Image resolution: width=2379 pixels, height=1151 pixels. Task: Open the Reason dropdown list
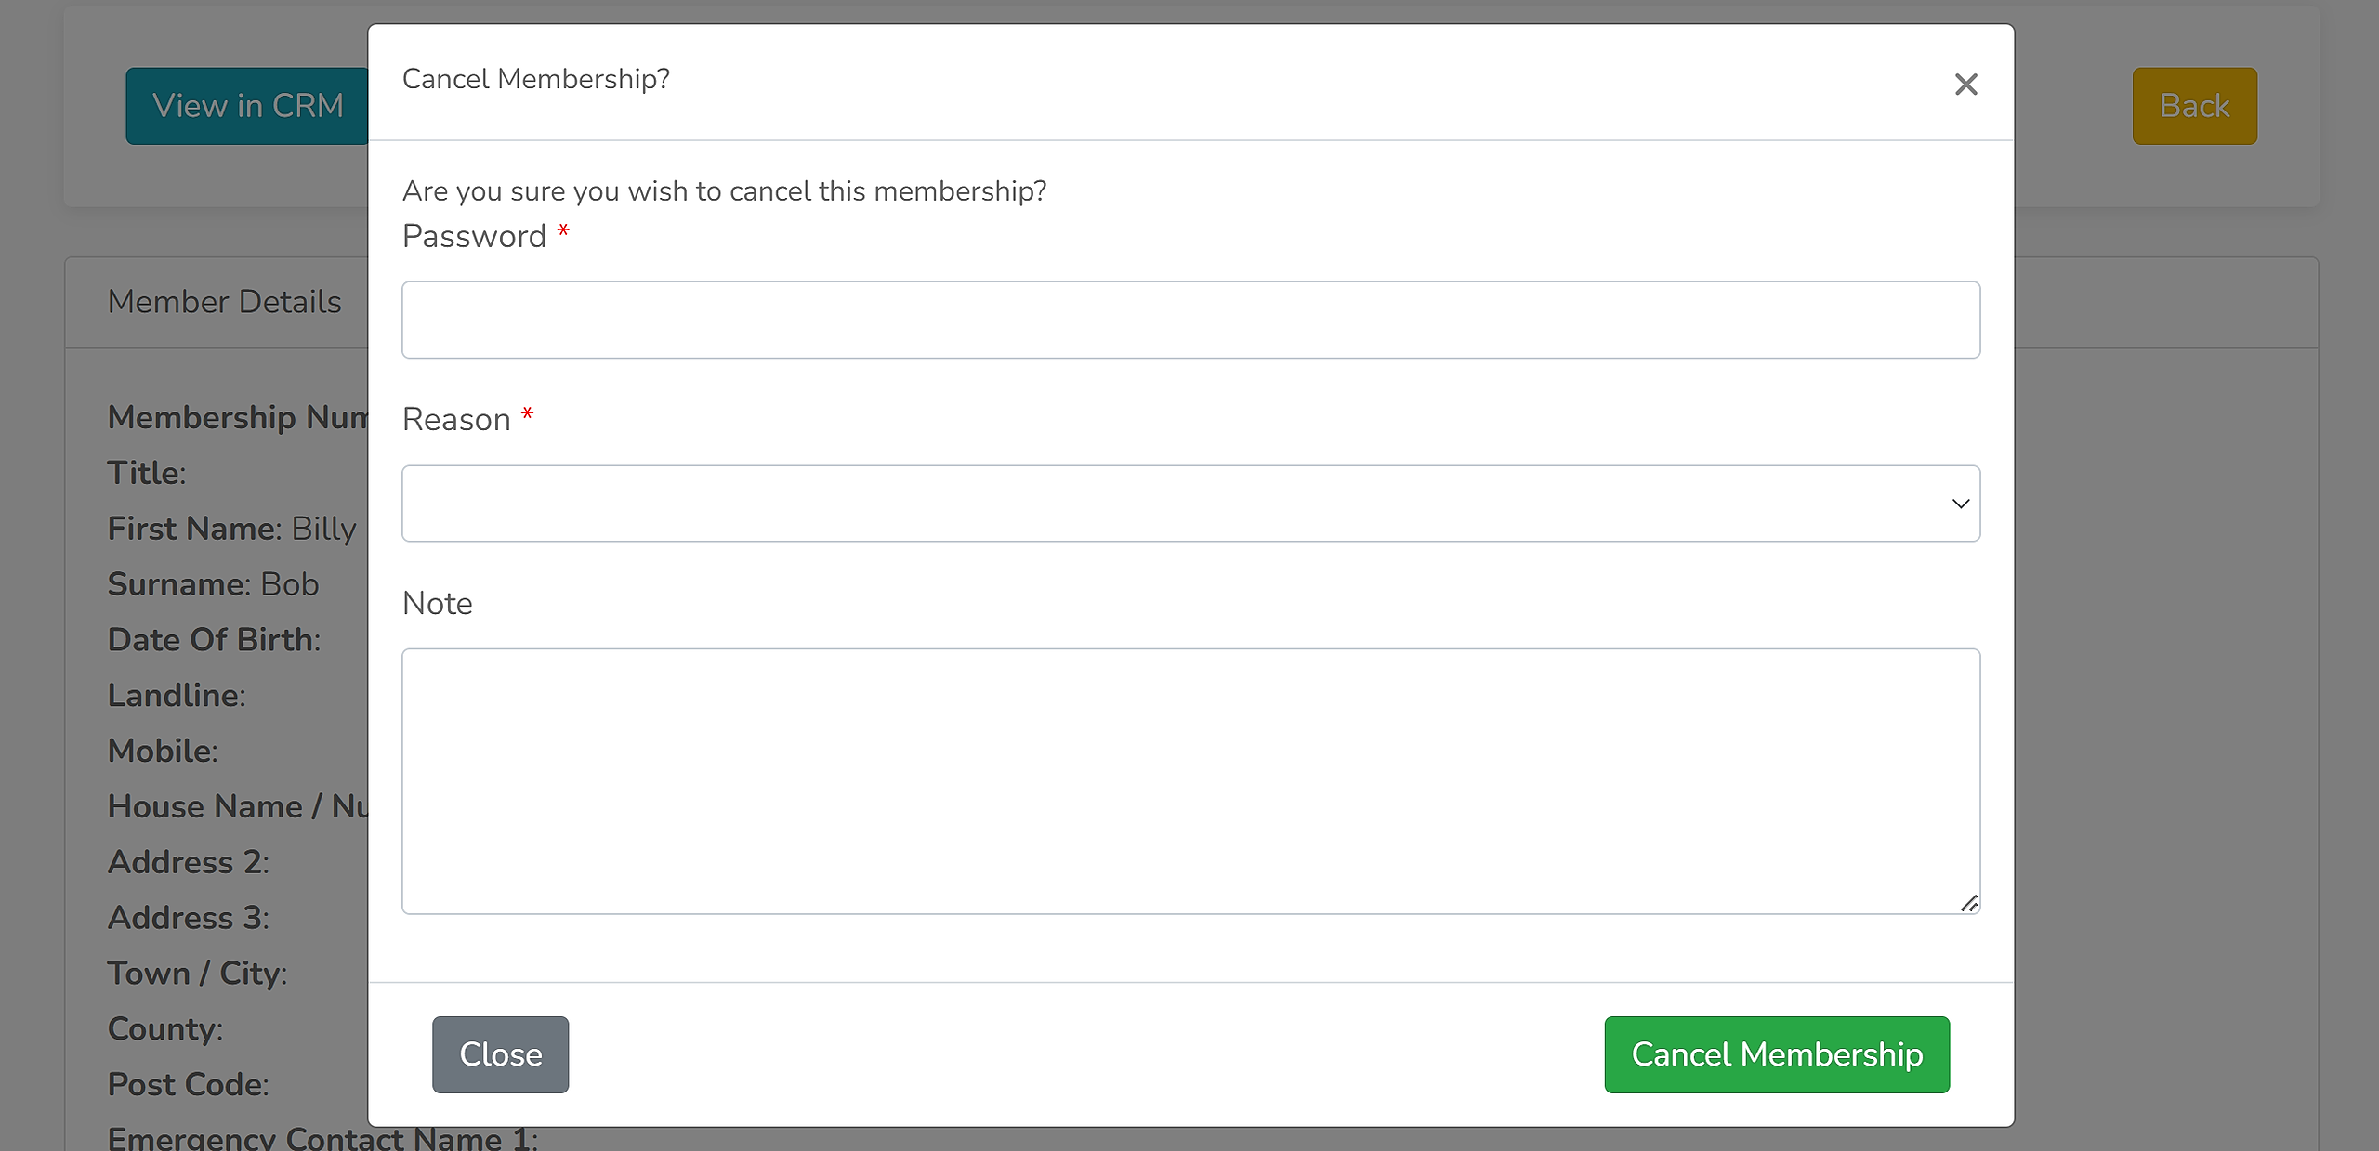1190,504
